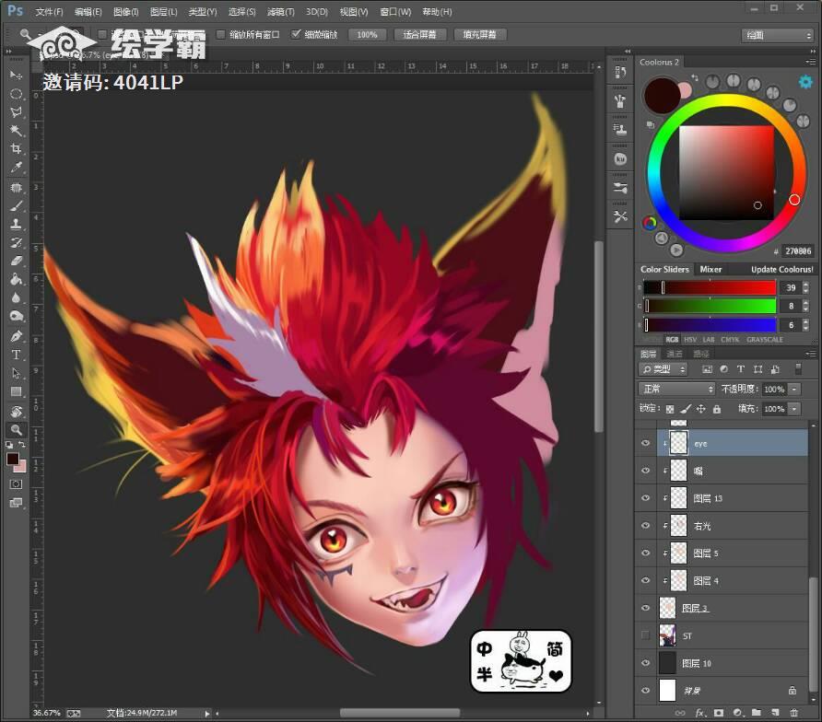Click the 适合屏幕 button
The image size is (822, 722).
pyautogui.click(x=419, y=35)
